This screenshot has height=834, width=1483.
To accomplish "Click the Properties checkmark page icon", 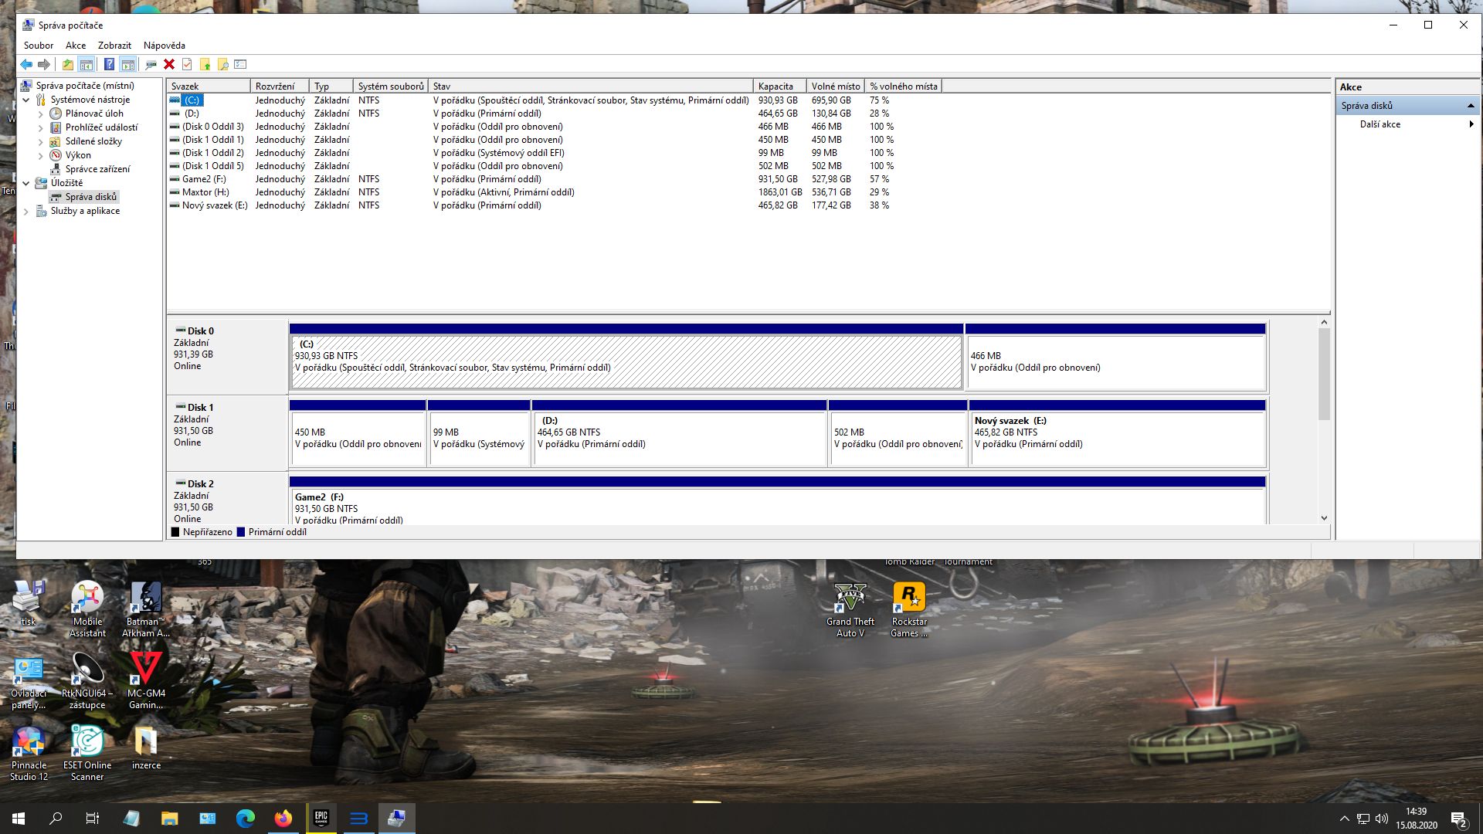I will (x=187, y=65).
